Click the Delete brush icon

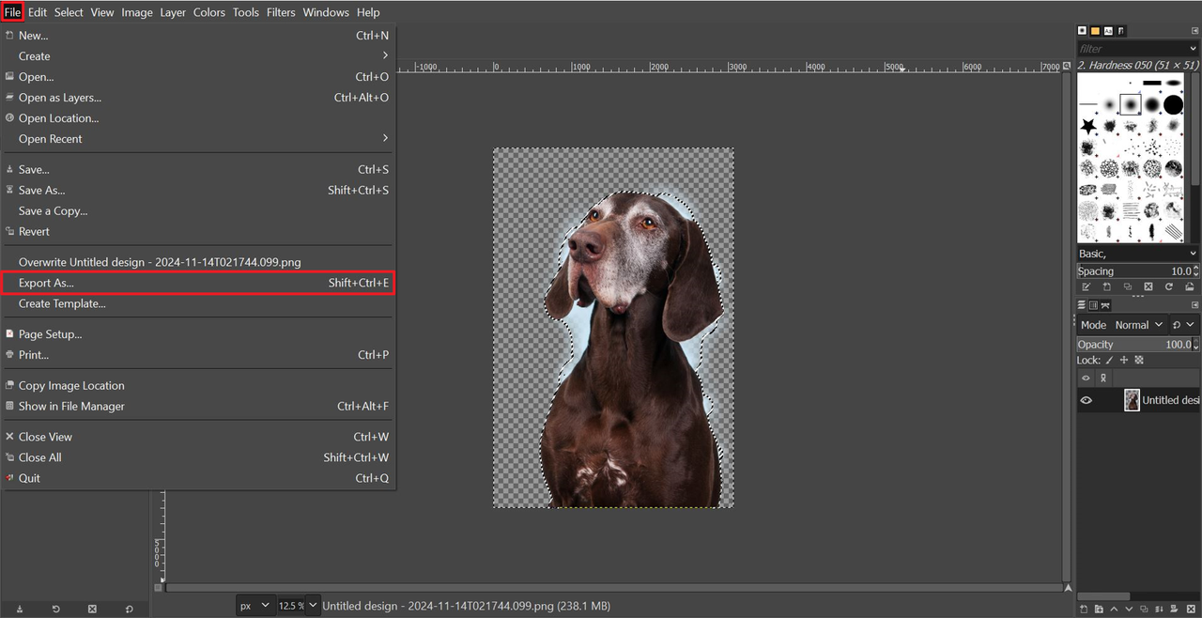pos(1148,286)
